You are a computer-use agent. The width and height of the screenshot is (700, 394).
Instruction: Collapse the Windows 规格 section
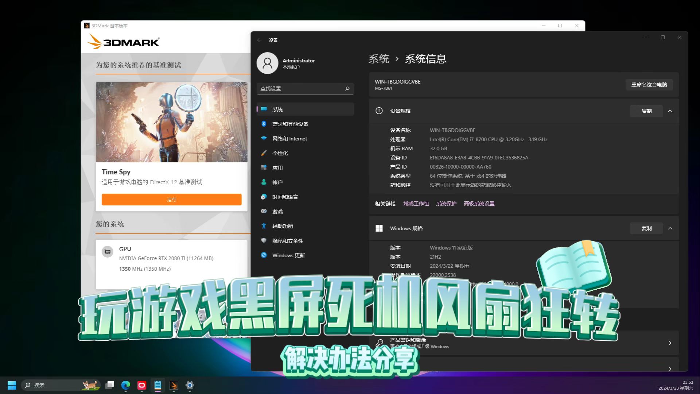tap(670, 228)
